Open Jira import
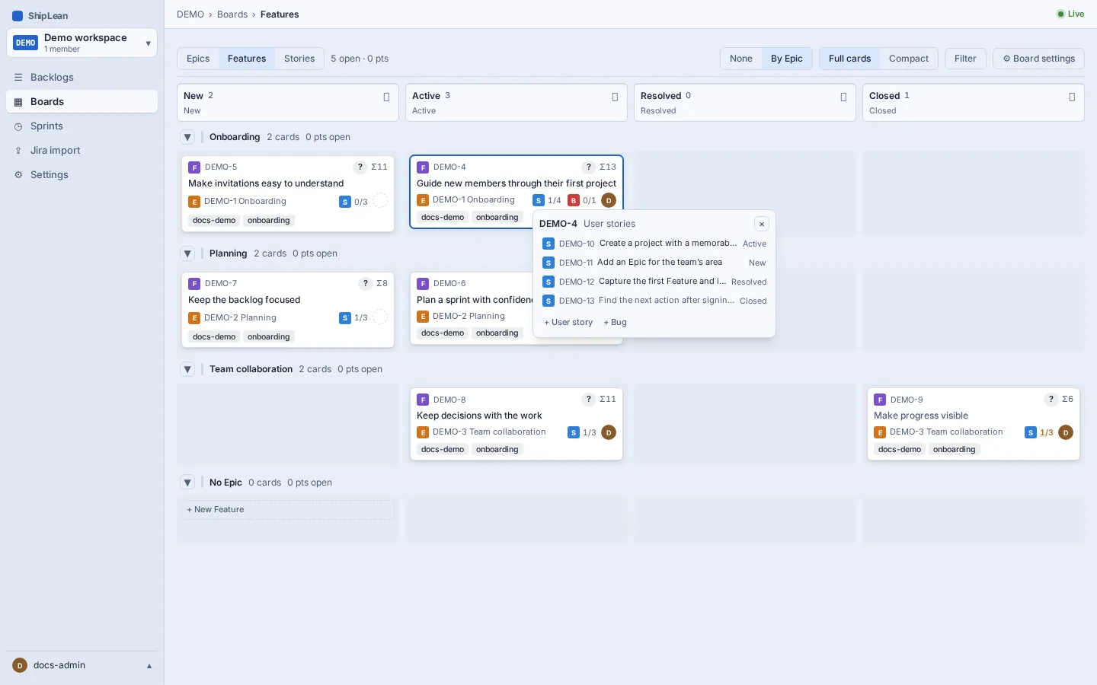Viewport: 1097px width, 685px height. tap(82, 150)
